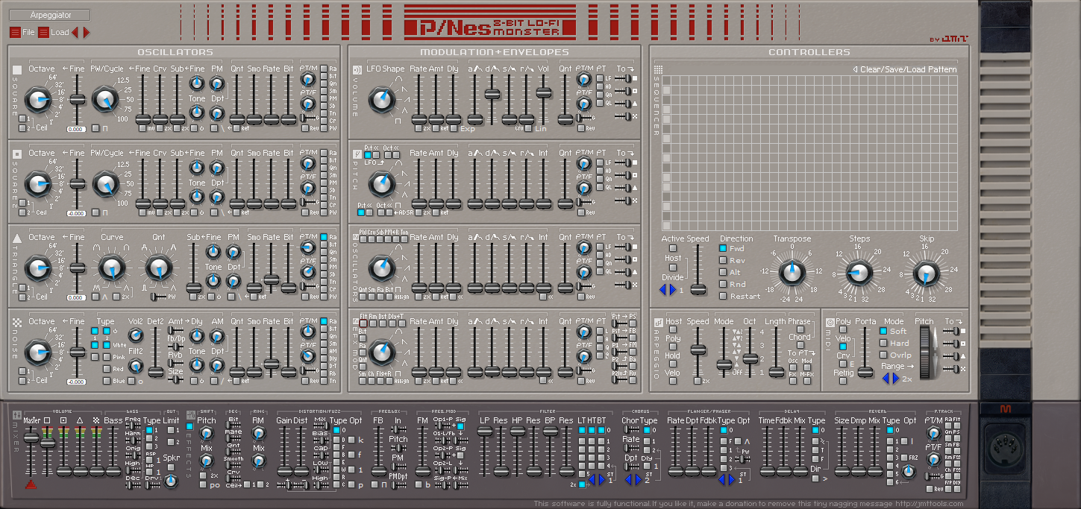This screenshot has width=1081, height=509.
Task: Click the Arpeggiator preset name field
Action: coord(50,15)
